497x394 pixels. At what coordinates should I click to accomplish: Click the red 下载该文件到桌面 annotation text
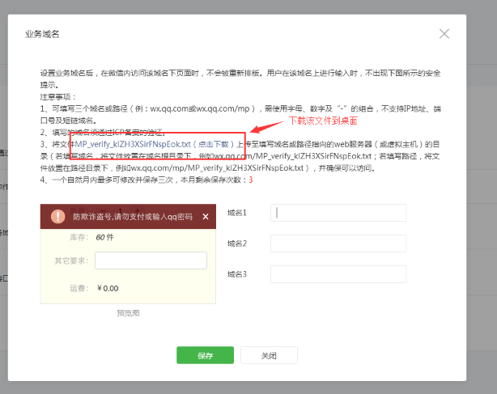(323, 121)
